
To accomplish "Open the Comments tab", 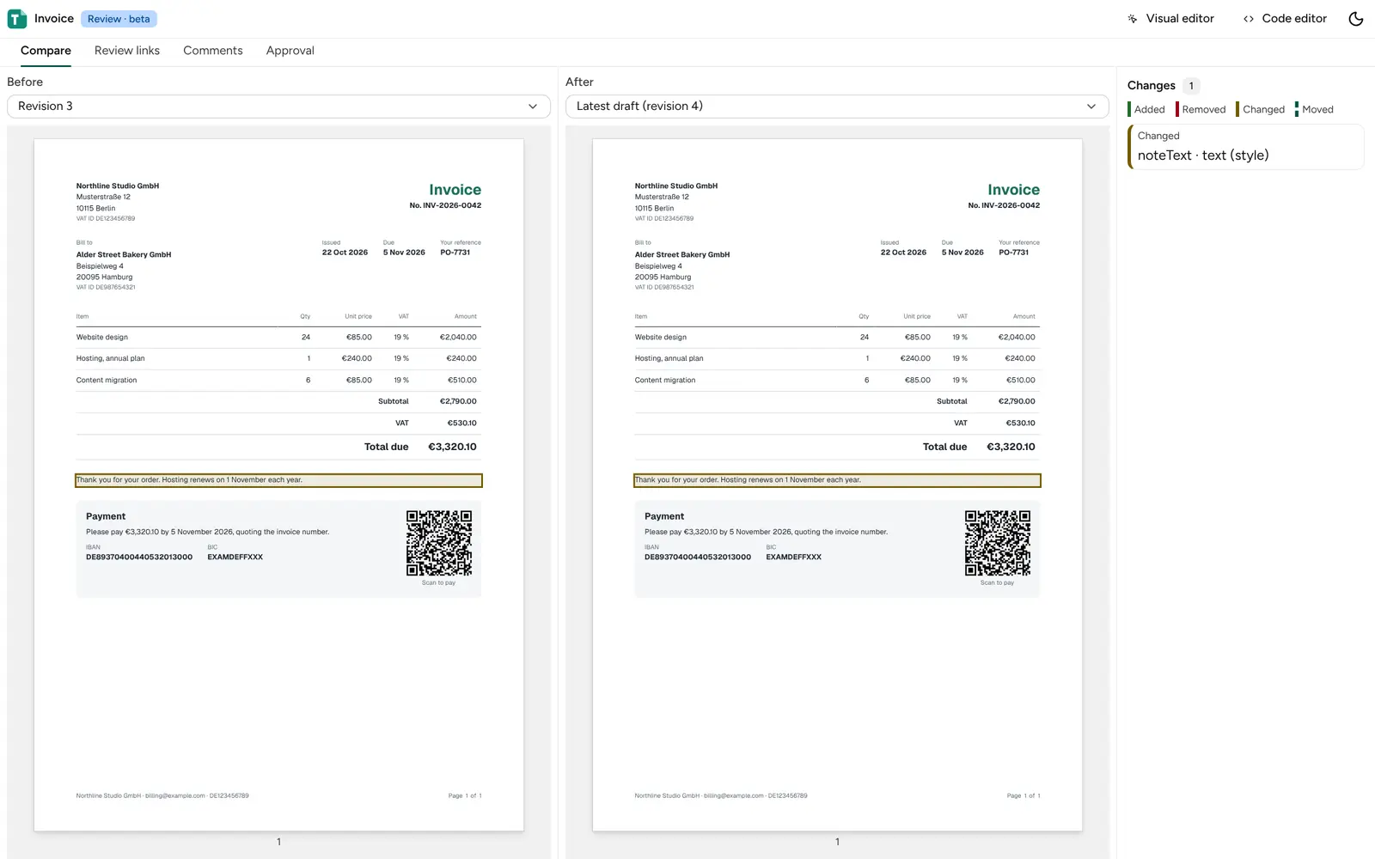I will [x=213, y=51].
